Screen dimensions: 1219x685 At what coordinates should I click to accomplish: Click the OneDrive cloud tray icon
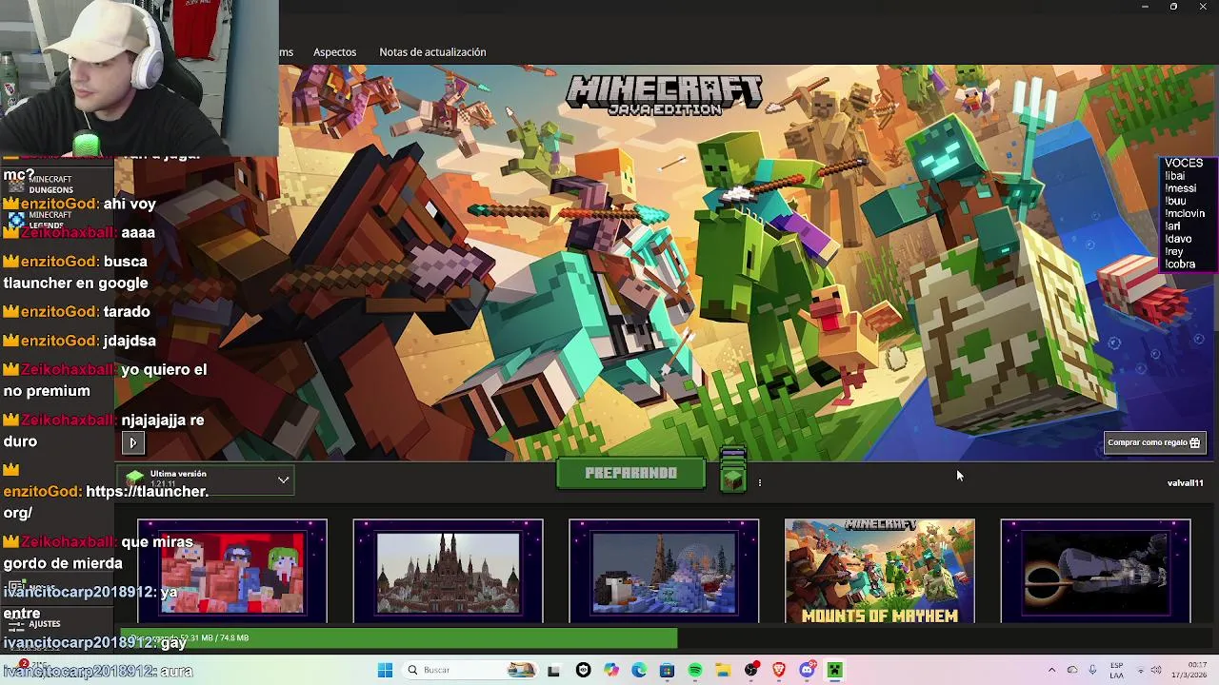coord(1072,670)
